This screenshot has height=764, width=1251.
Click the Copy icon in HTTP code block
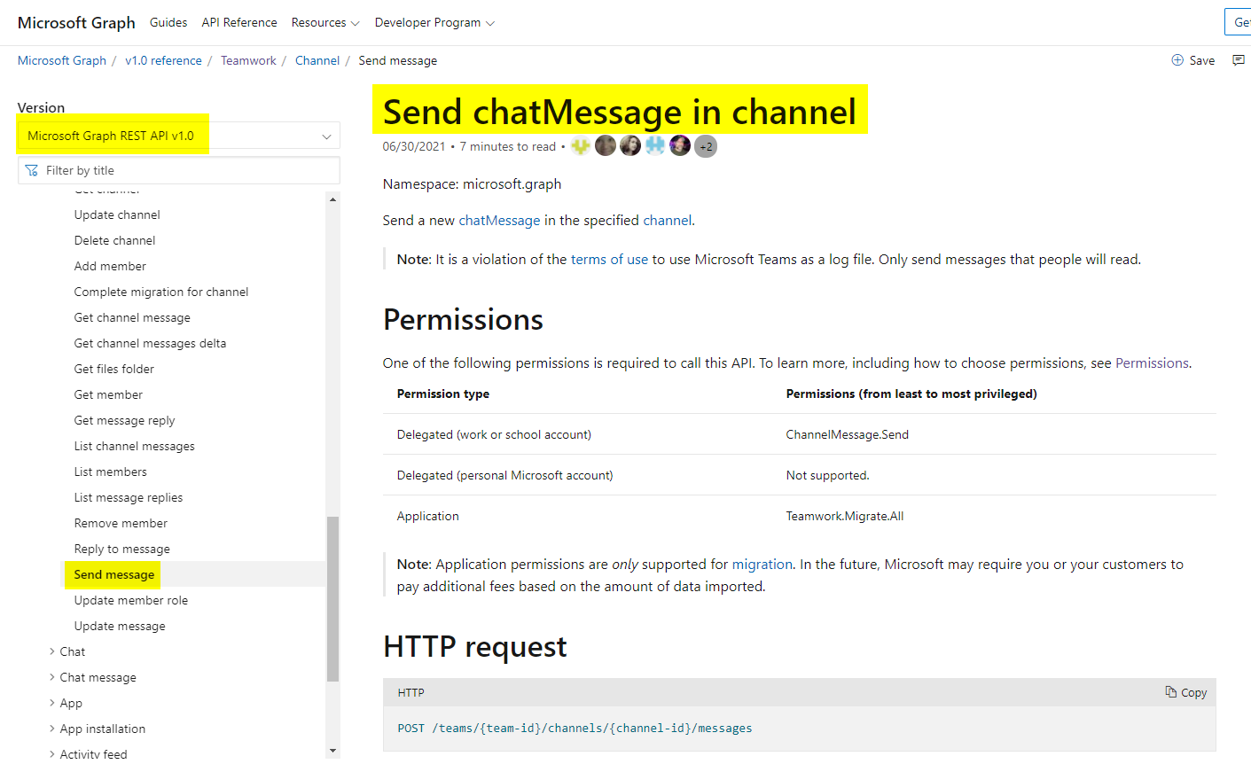click(1171, 692)
